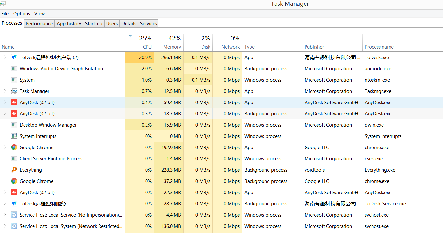Select the Desktop Window Manager row
Viewport: 443px width, 233px height.
pyautogui.click(x=221, y=125)
